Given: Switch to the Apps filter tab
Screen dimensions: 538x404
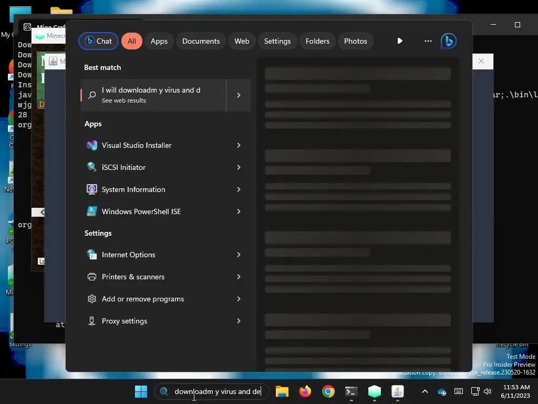Looking at the screenshot, I should click(x=159, y=41).
